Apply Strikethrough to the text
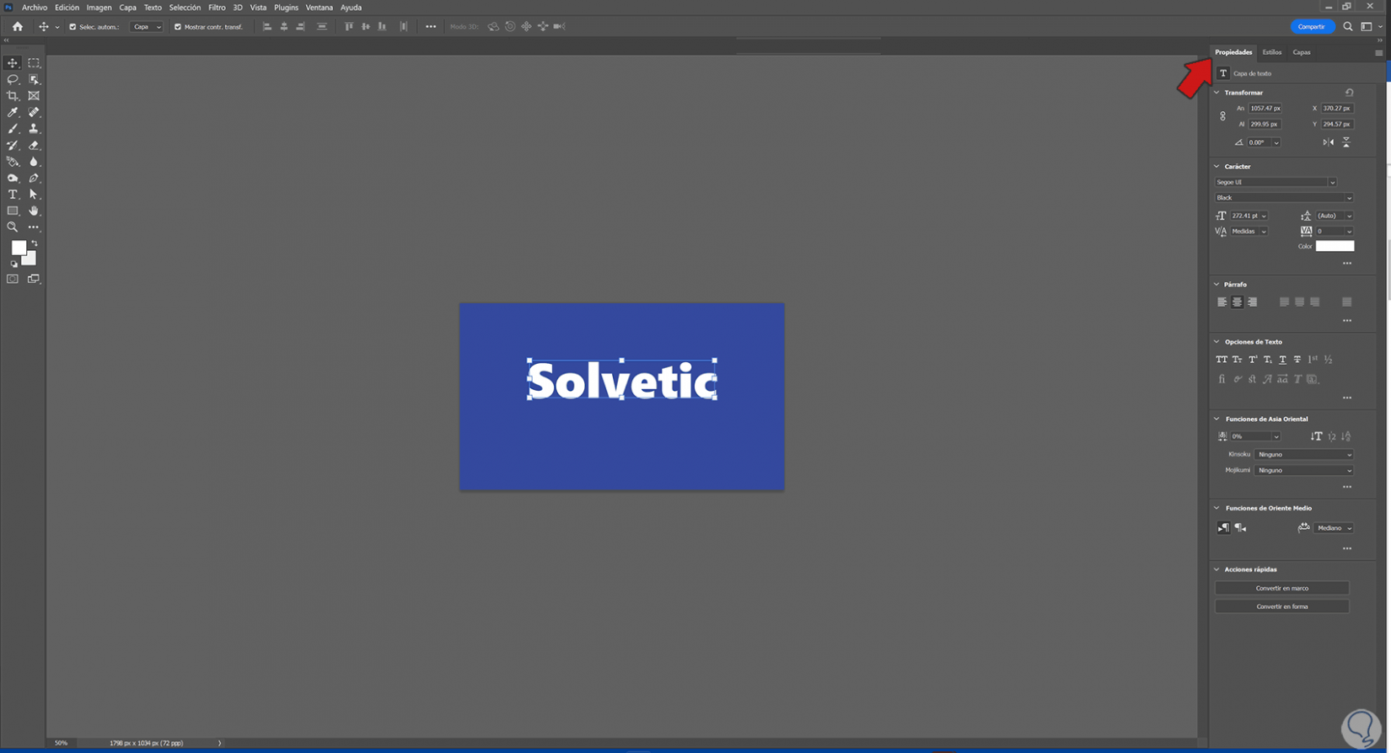The width and height of the screenshot is (1391, 753). coord(1297,360)
